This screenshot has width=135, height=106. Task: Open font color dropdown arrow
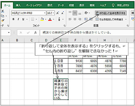[x=54, y=19]
